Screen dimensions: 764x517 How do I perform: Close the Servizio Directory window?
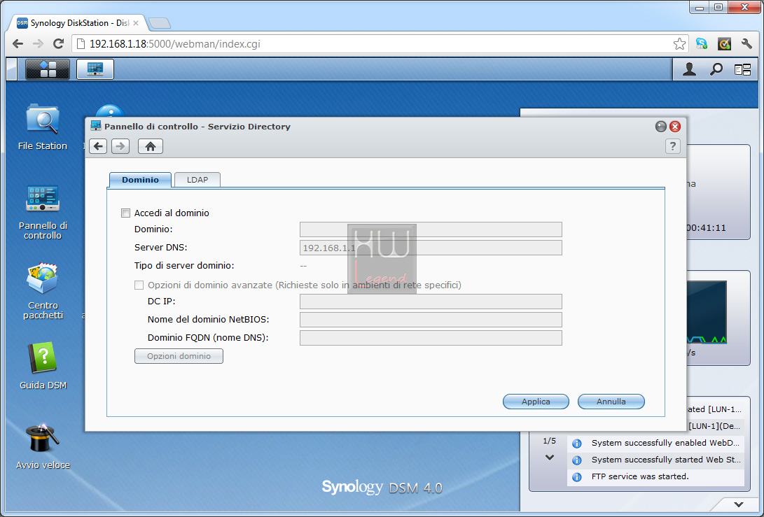point(675,127)
